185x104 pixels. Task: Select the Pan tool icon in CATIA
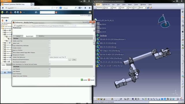pos(149,99)
